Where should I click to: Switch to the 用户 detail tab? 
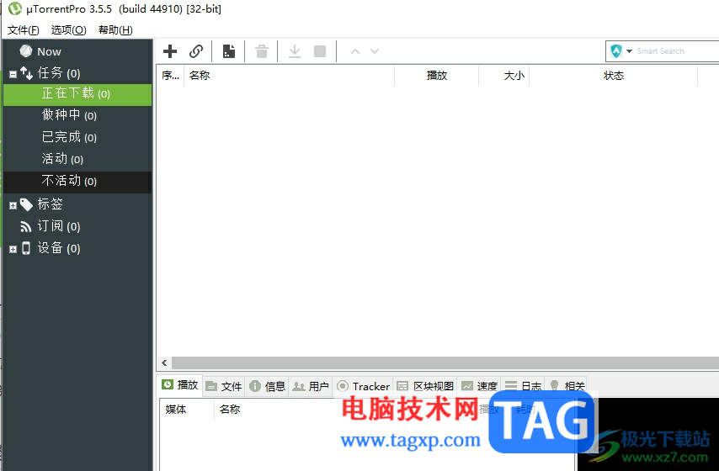(x=311, y=387)
